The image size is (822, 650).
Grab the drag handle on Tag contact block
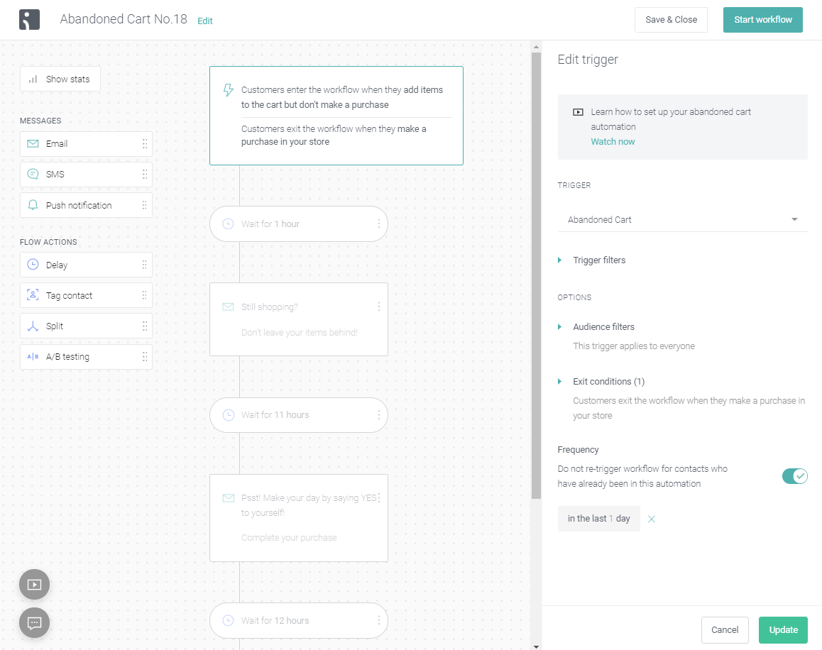[x=145, y=295]
